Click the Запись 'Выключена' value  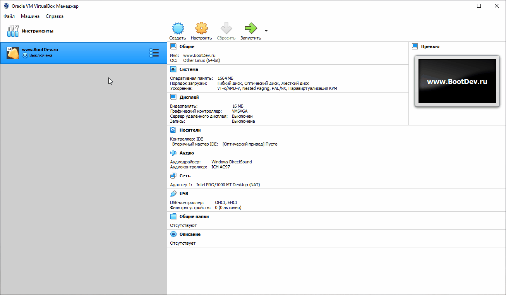click(x=244, y=121)
